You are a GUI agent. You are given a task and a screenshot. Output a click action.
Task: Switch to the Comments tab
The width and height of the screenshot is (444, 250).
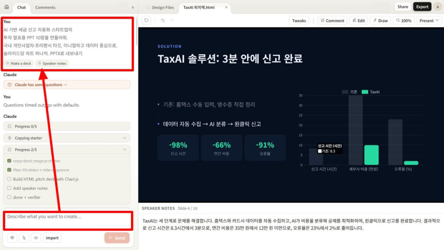(45, 7)
